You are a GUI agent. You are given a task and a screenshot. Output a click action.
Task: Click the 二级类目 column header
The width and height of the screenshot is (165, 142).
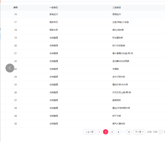tap(116, 7)
